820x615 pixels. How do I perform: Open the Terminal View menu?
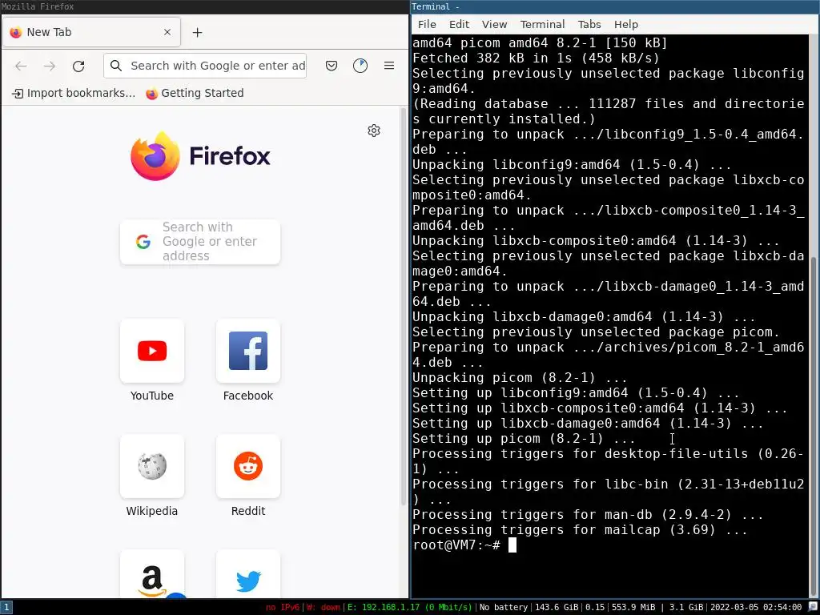click(494, 25)
